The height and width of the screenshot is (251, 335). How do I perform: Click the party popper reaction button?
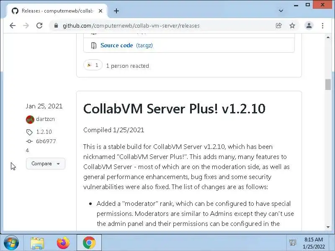(x=93, y=65)
